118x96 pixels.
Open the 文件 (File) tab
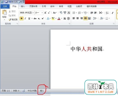click(x=5, y=6)
